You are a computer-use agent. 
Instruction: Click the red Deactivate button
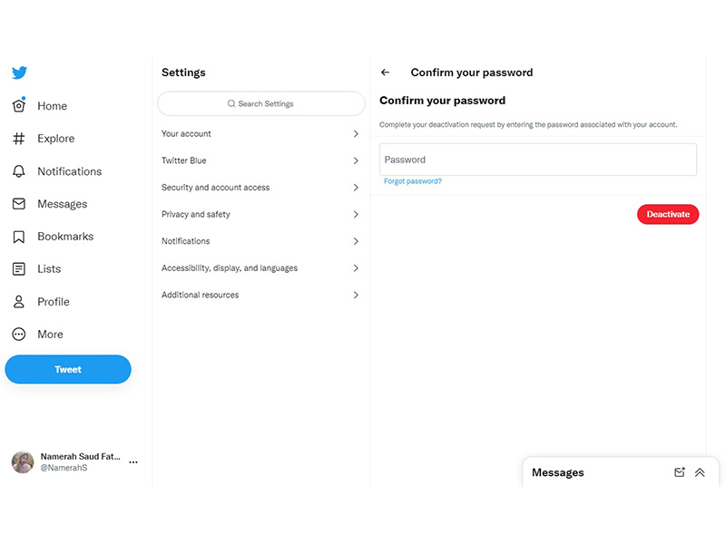click(668, 214)
